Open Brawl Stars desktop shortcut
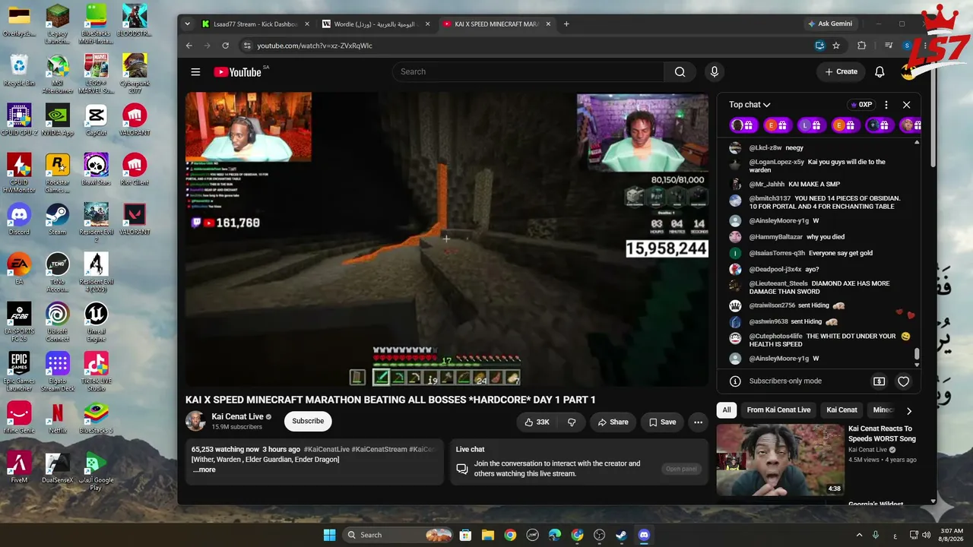The image size is (973, 547). pos(97,169)
